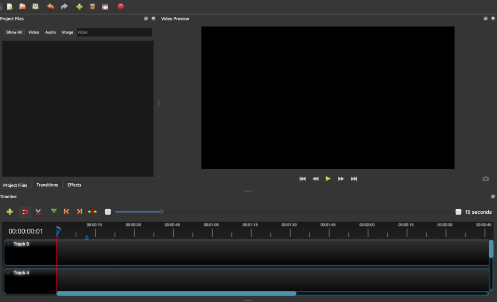Click the 00:02:00 ruler mark

click(367, 225)
